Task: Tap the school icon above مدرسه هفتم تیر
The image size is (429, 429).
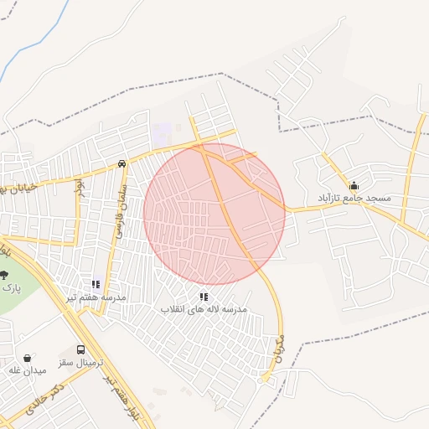Action: click(96, 285)
